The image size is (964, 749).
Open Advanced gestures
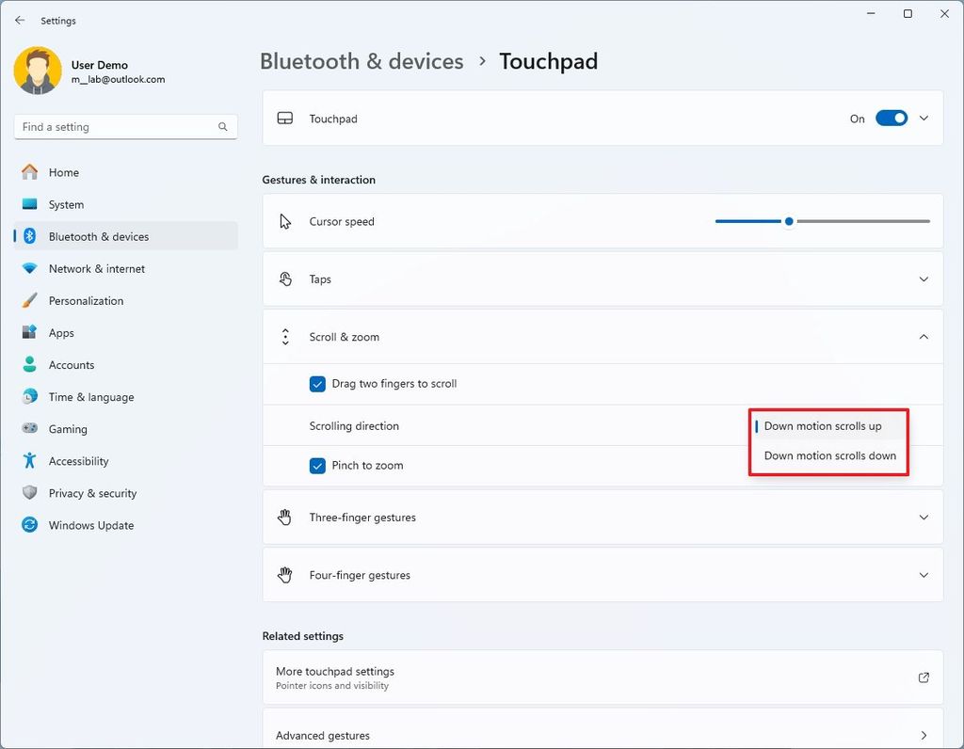click(x=602, y=735)
